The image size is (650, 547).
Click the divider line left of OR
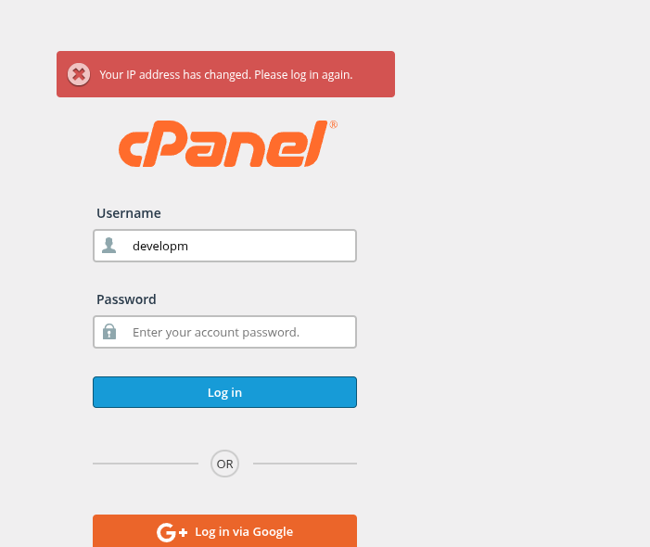click(146, 464)
